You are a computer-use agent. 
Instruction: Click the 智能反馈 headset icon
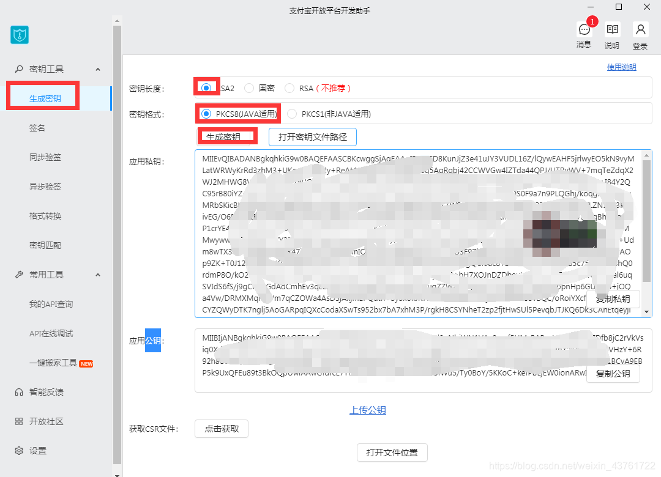[x=19, y=392]
